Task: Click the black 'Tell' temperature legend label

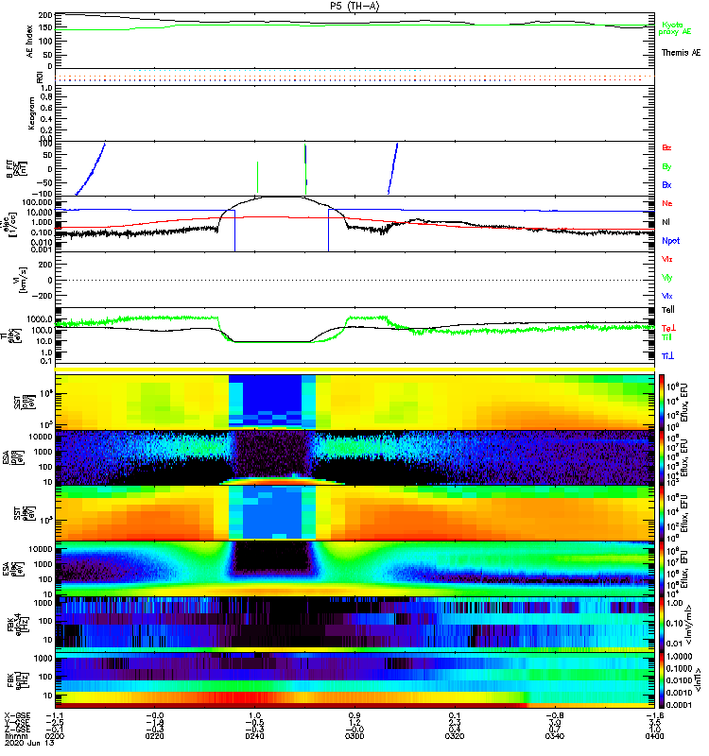Action: click(x=667, y=310)
